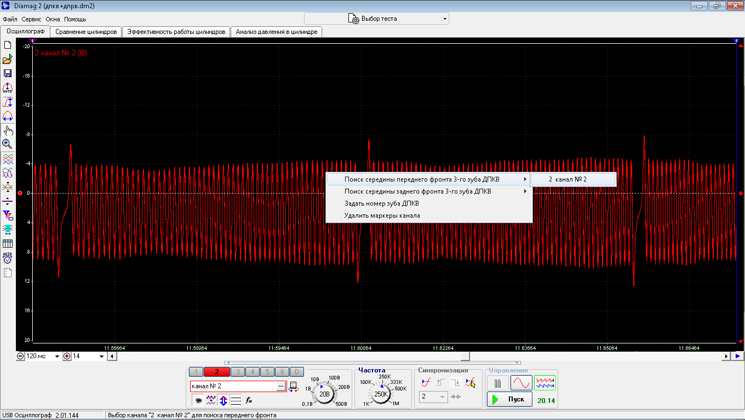Click the New file icon in left toolbar
This screenshot has height=420, width=745.
coord(8,45)
